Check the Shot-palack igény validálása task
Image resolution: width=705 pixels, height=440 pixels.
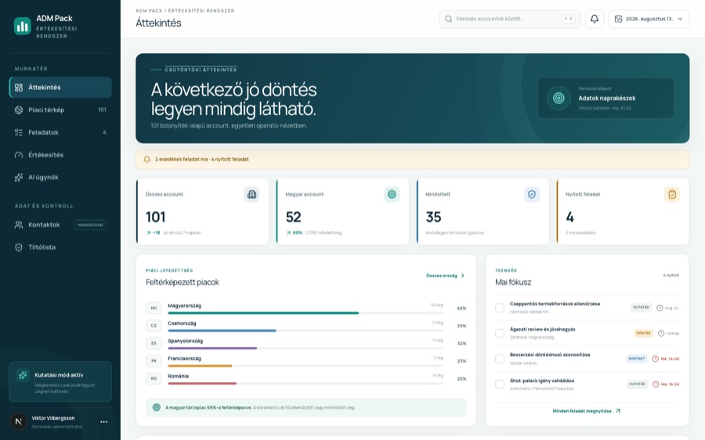(500, 384)
